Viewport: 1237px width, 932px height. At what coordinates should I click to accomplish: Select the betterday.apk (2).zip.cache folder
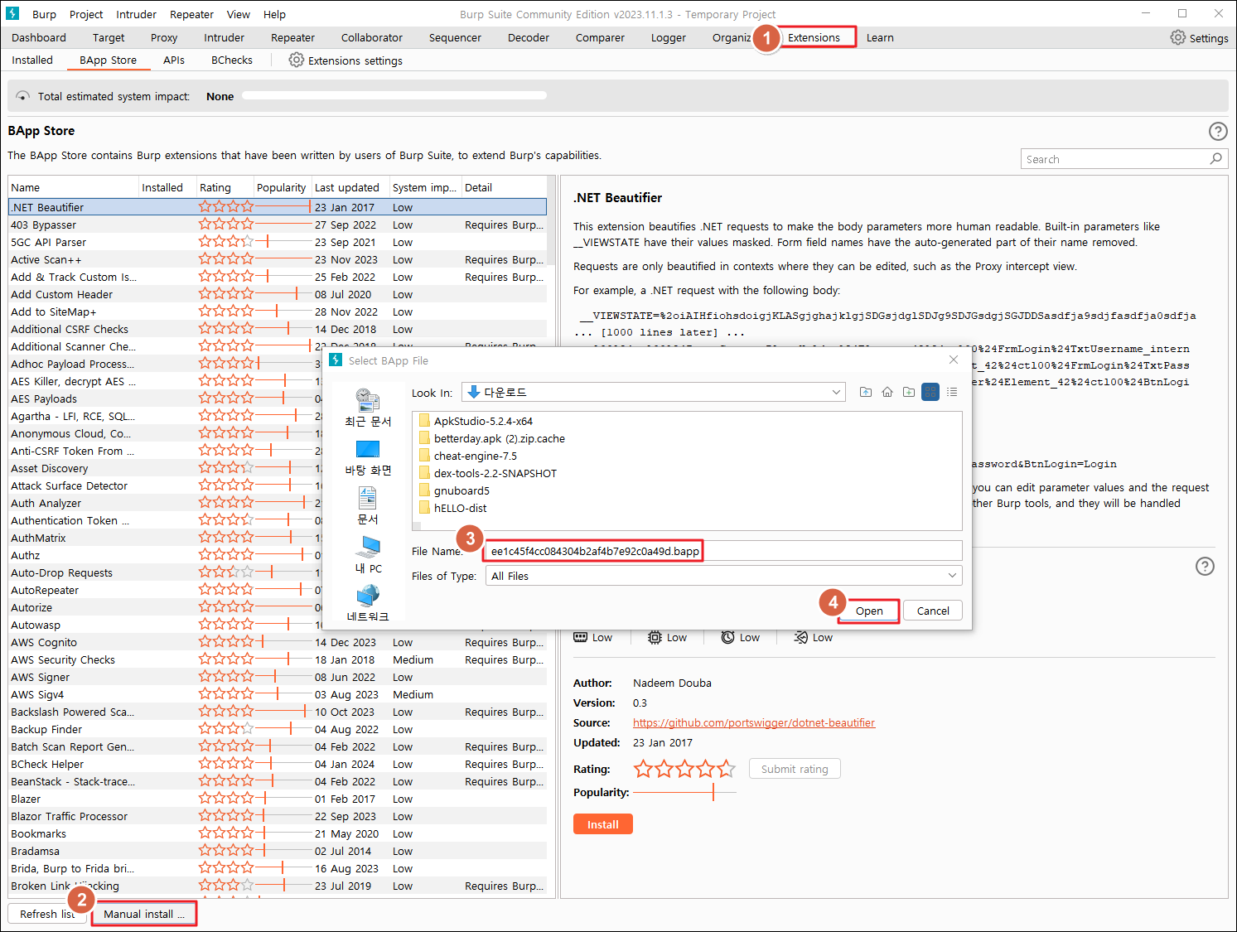coord(491,438)
